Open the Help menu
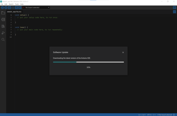 coord(22,4)
